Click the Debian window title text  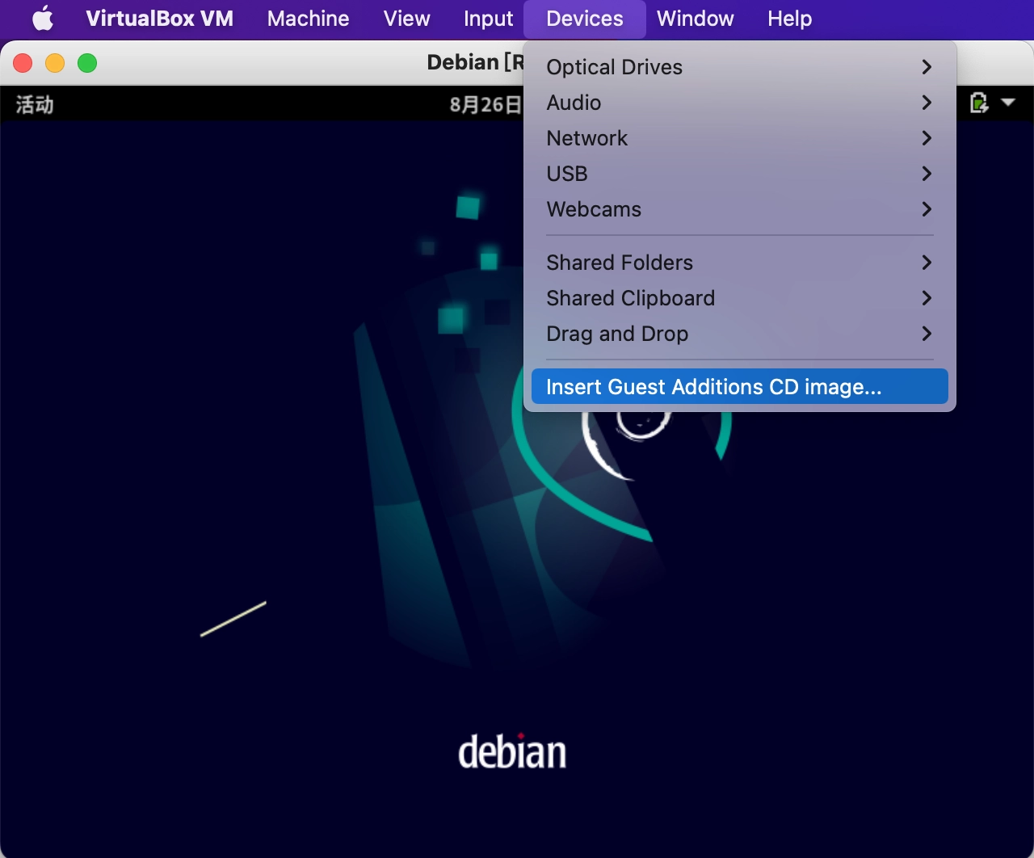pyautogui.click(x=475, y=62)
